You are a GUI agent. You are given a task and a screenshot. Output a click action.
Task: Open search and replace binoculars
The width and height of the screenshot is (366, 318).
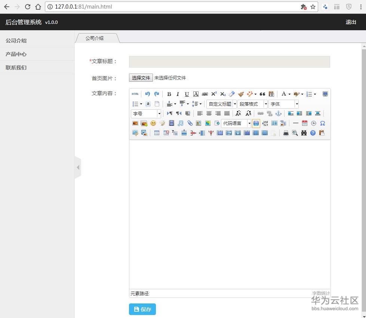(x=304, y=133)
